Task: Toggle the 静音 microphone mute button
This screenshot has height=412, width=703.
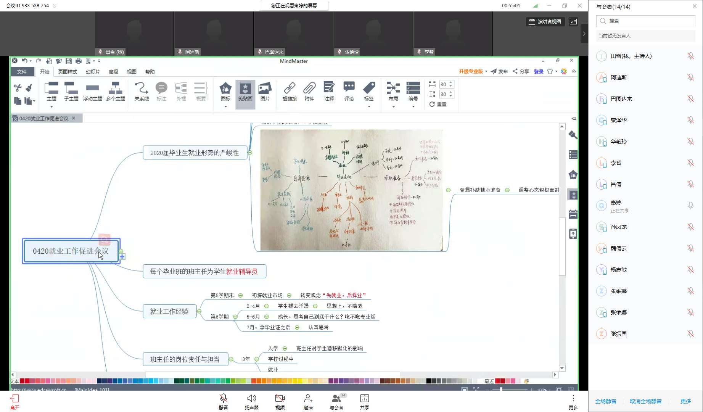Action: tap(224, 401)
